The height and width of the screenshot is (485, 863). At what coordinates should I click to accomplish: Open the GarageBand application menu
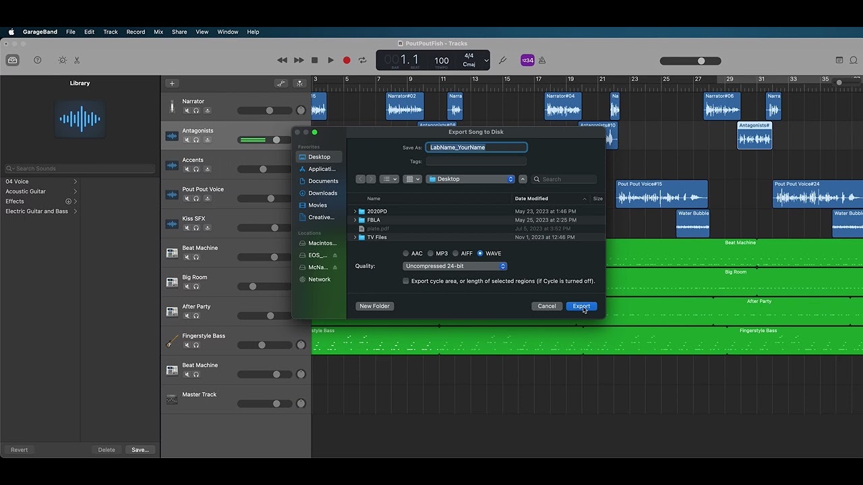click(39, 32)
